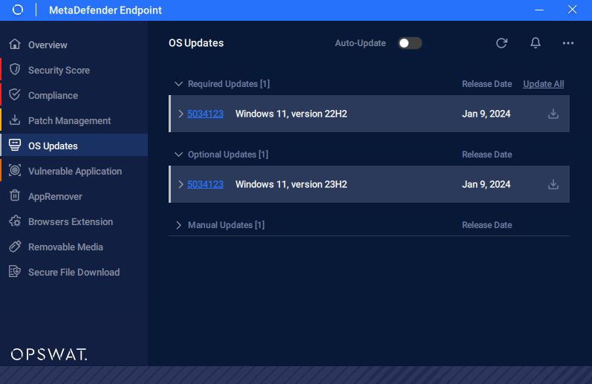
Task: Close the MetaDefender Endpoint window
Action: point(572,10)
